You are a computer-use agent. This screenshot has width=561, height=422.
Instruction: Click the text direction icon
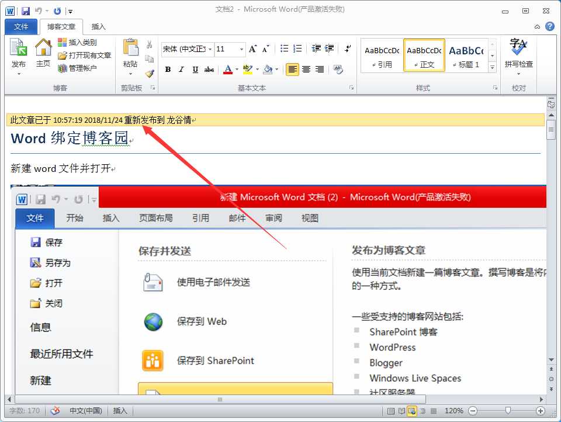coord(347,49)
